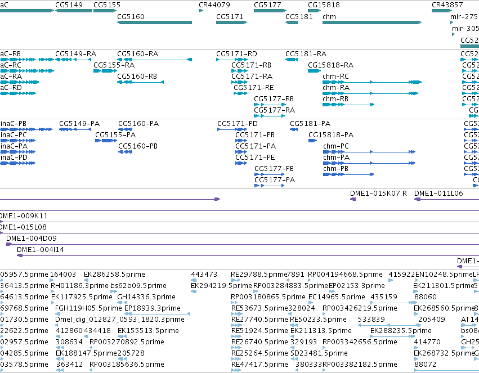Viewport: 479px width, 373px height.
Task: Select the EK286258.5prime EST
Action: pyautogui.click(x=85, y=280)
